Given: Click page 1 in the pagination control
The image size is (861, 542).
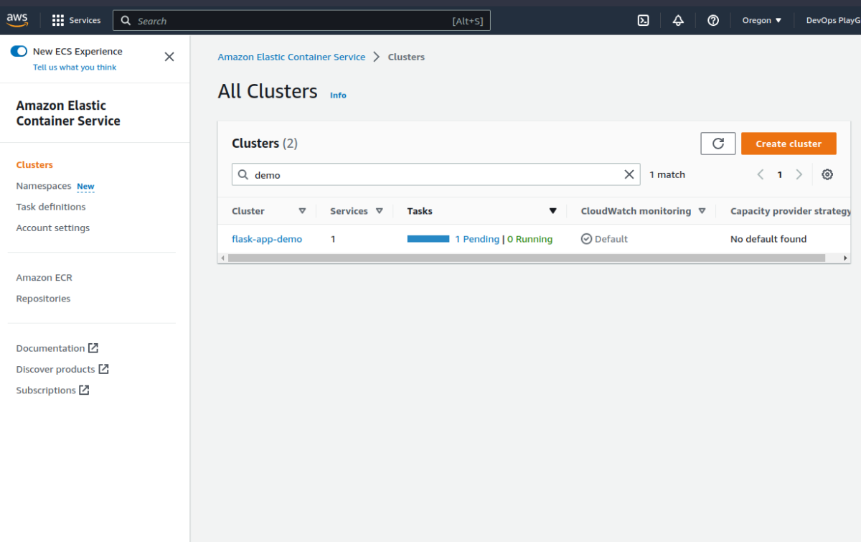Looking at the screenshot, I should tap(780, 174).
